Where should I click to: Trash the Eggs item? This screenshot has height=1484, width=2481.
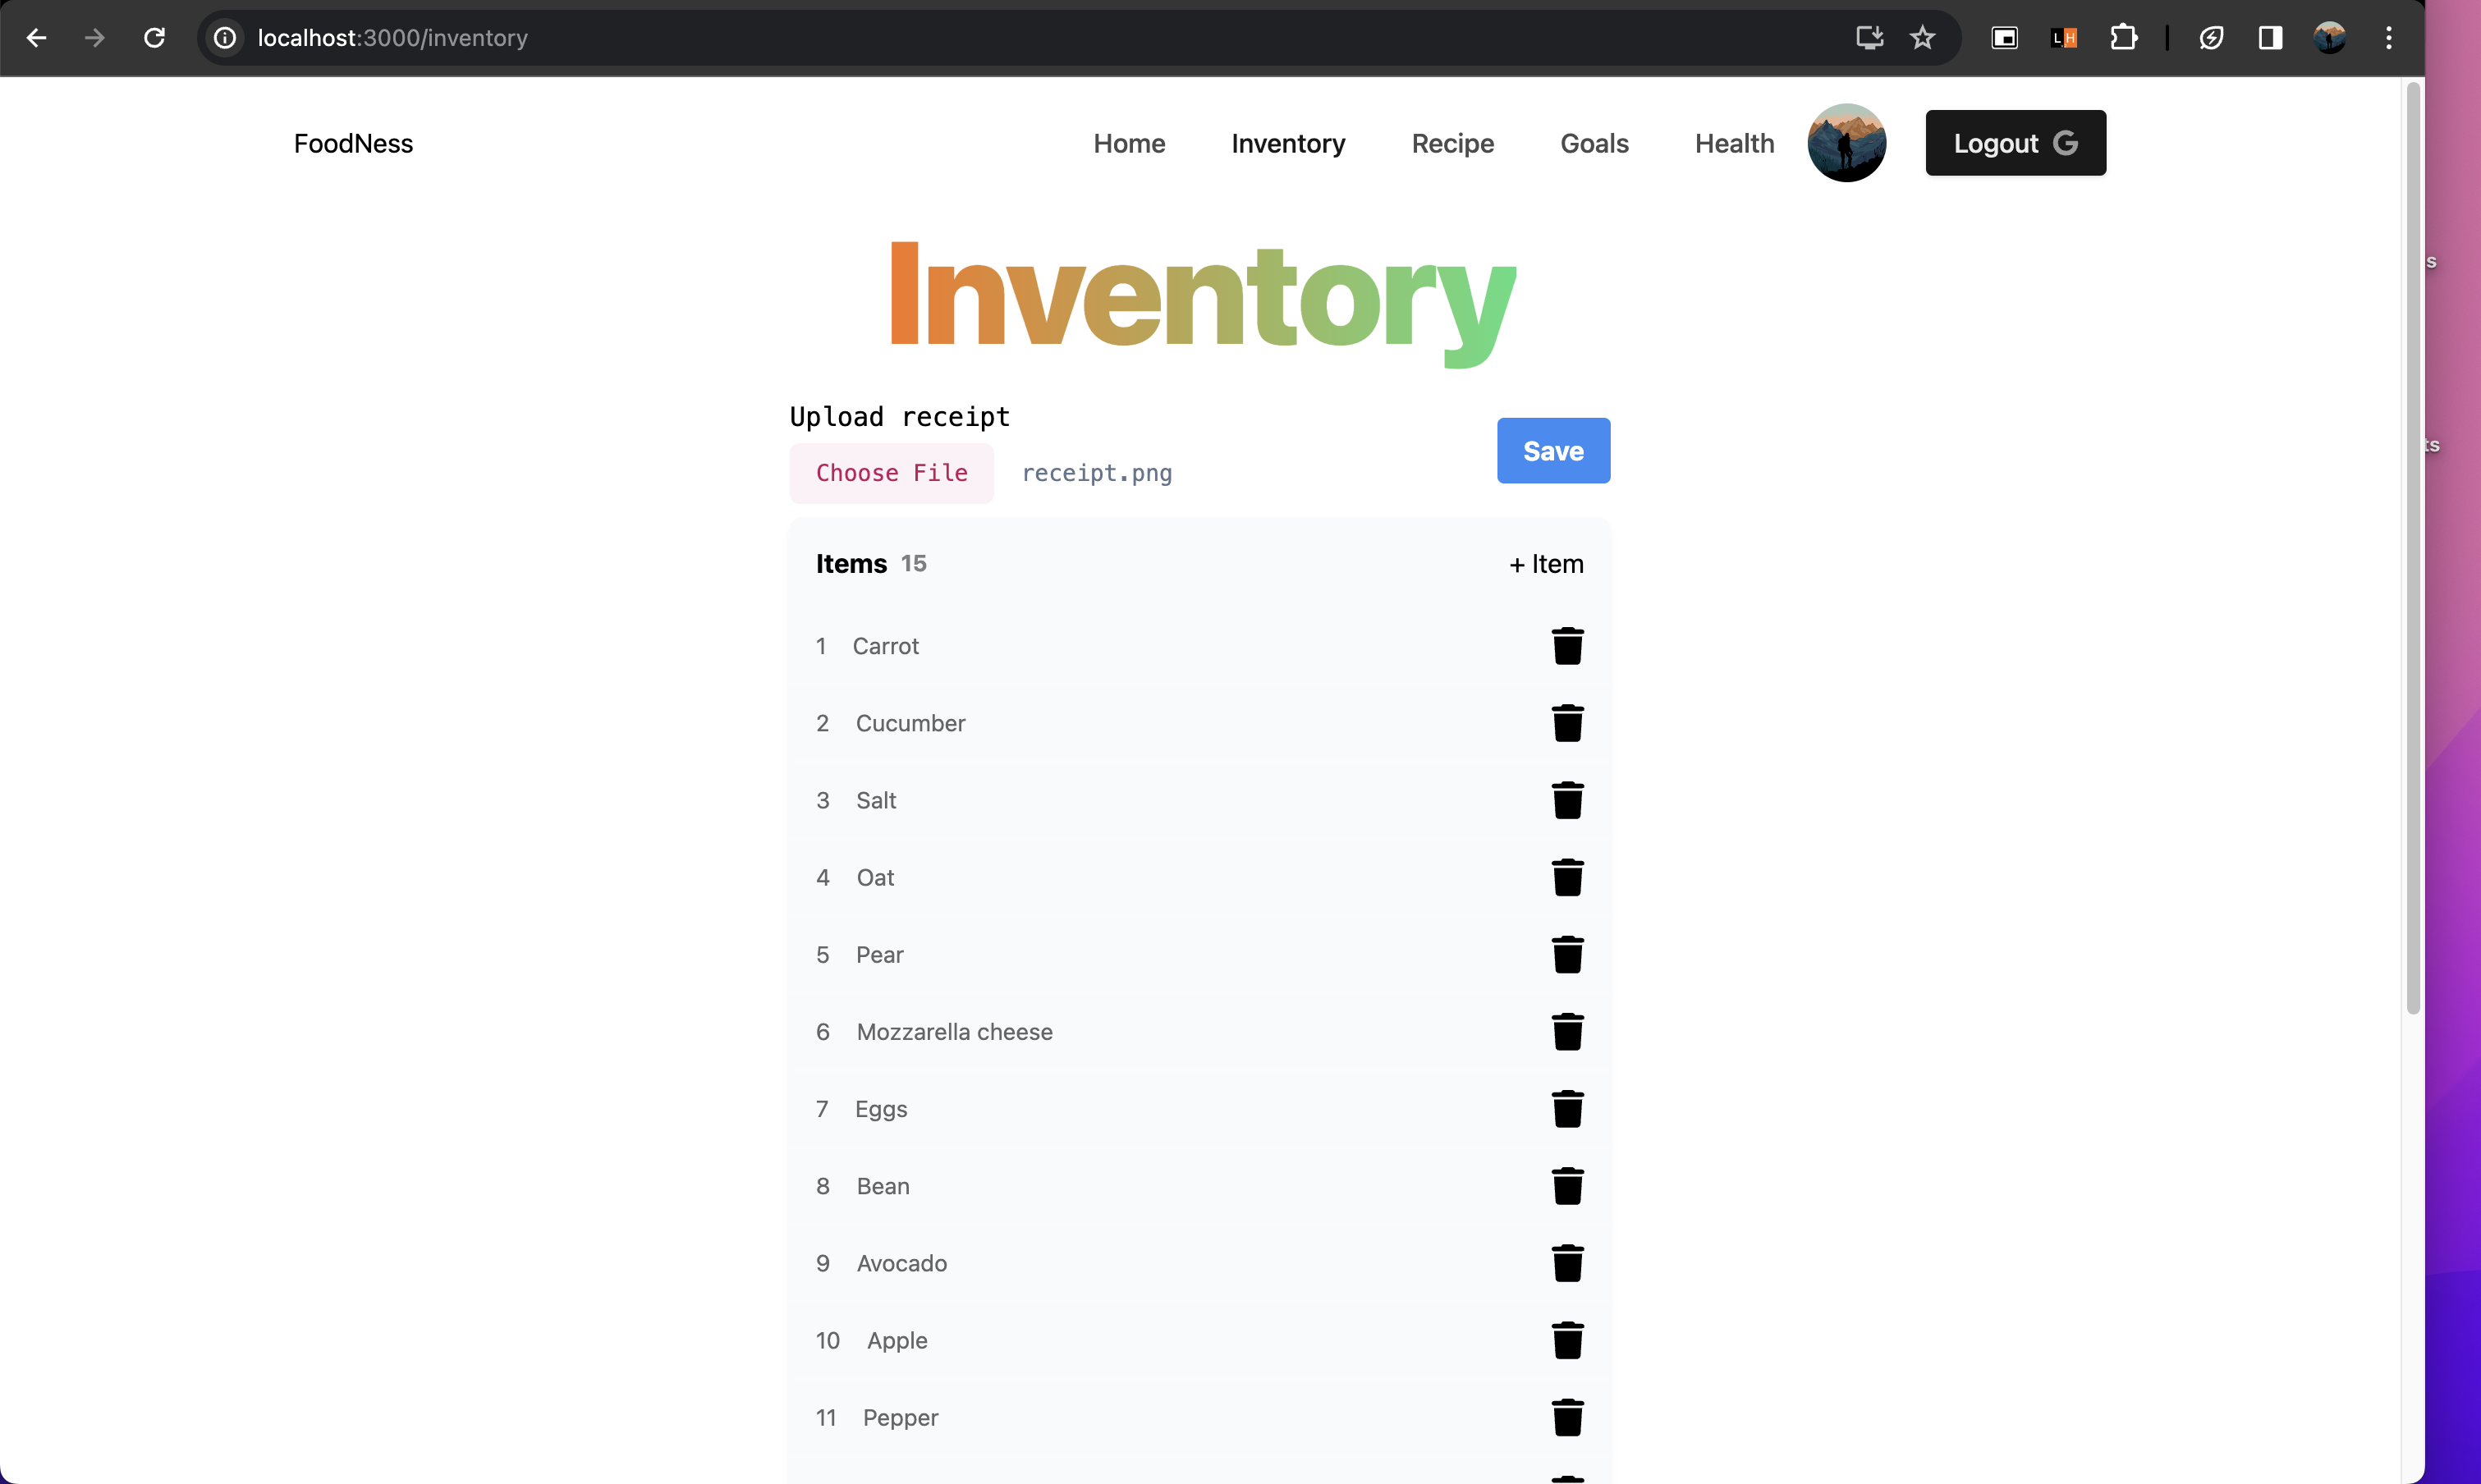(x=1566, y=1109)
